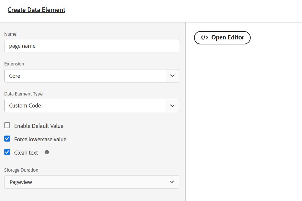Click the Create Data Element heading link

(36, 10)
